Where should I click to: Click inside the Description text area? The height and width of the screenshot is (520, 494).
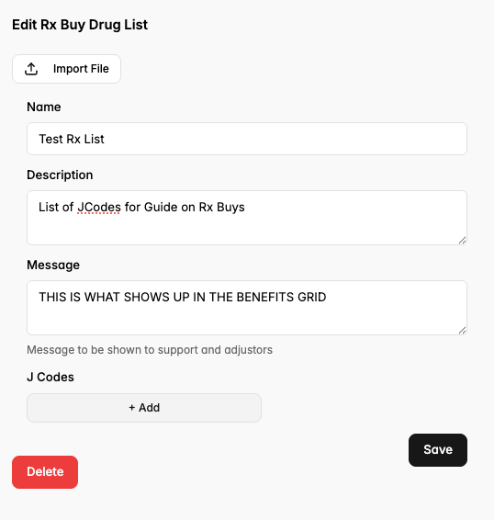tap(247, 218)
